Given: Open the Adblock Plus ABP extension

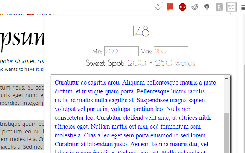Looking at the screenshot, I should pos(182,7).
